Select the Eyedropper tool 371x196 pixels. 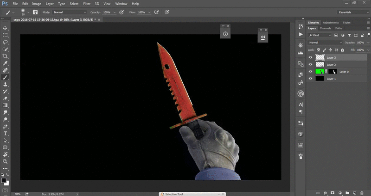5,63
